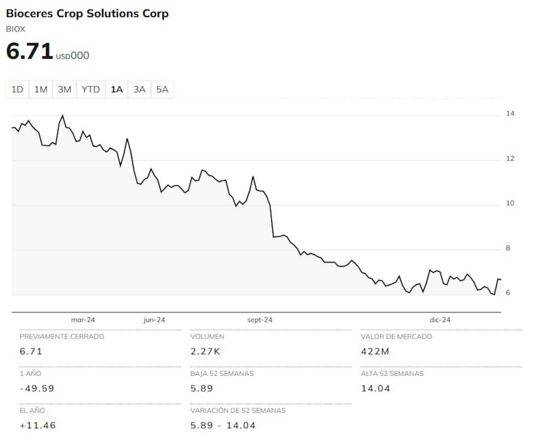Select the 1A one-year tab
The height and width of the screenshot is (443, 547).
click(117, 90)
